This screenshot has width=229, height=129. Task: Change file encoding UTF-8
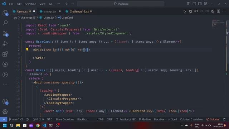tap(100, 119)
